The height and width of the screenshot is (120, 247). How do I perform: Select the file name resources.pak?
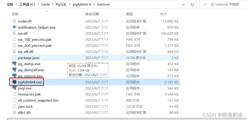click(29, 94)
